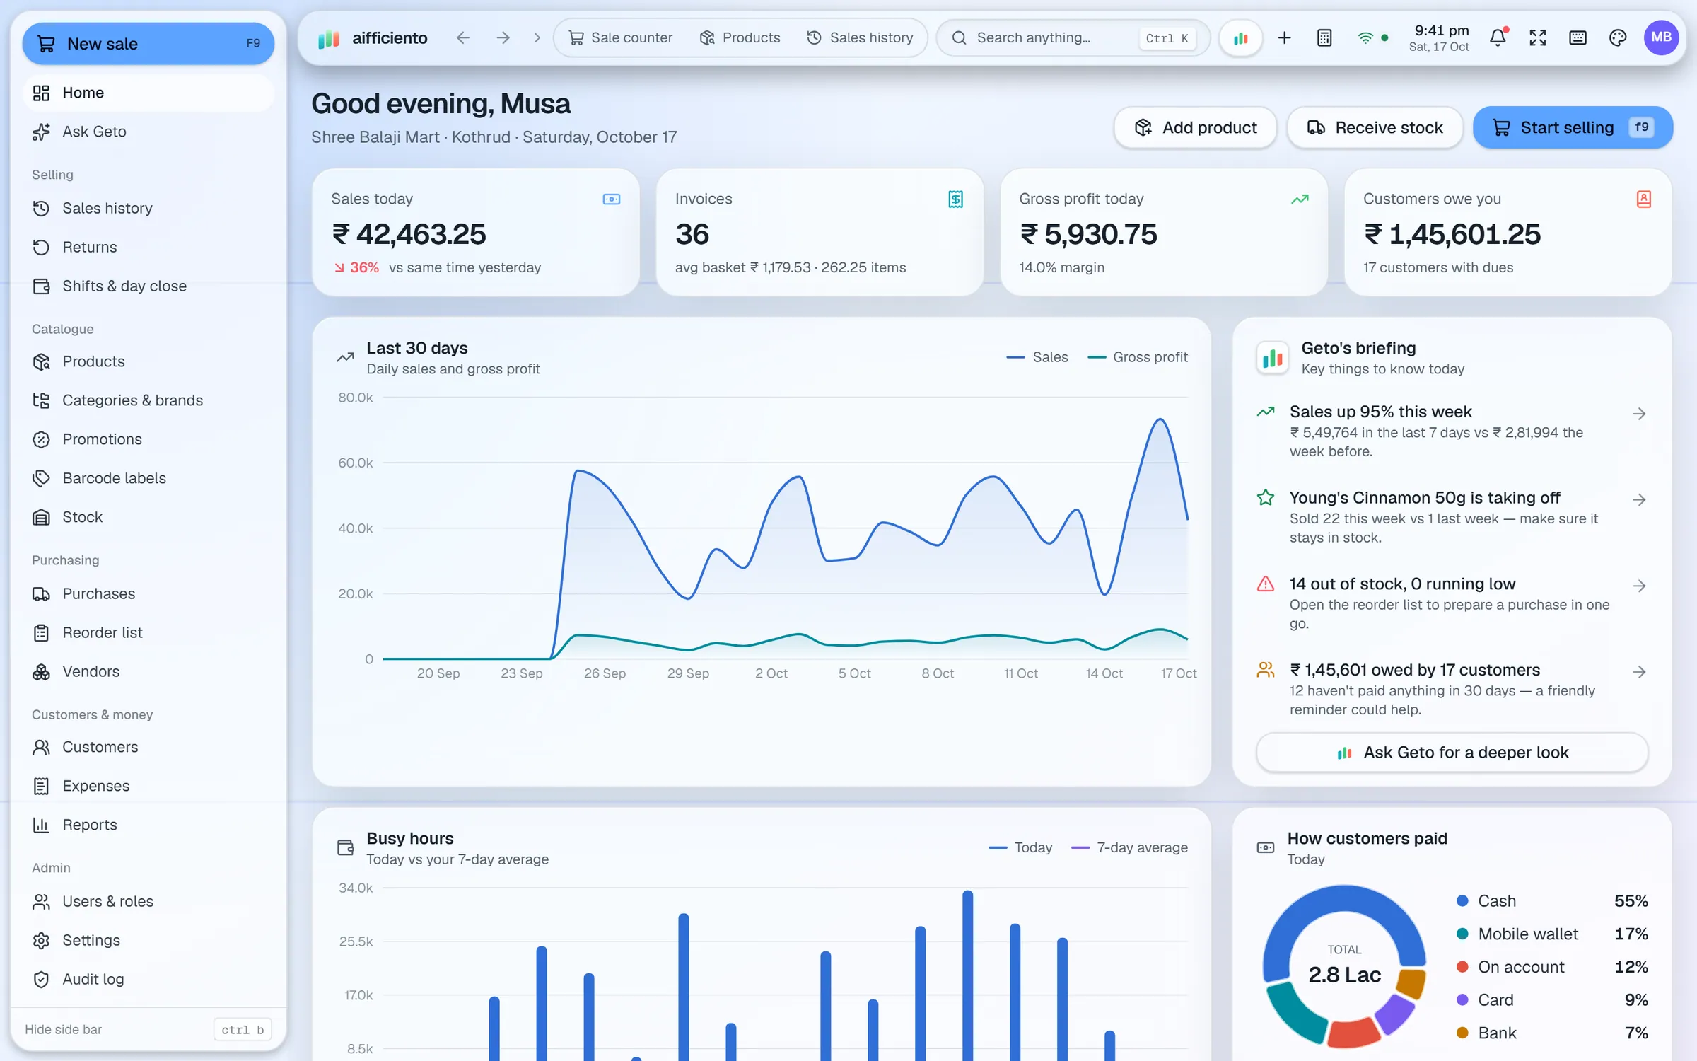Open the 14 out of stock briefing arrow

point(1640,586)
